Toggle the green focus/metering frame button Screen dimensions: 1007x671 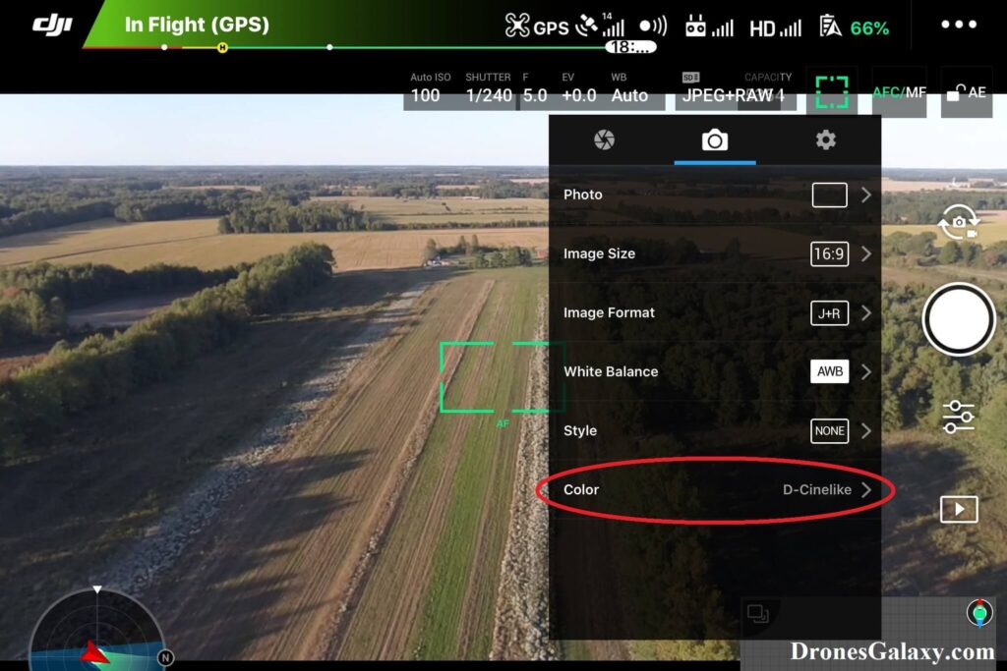point(832,91)
